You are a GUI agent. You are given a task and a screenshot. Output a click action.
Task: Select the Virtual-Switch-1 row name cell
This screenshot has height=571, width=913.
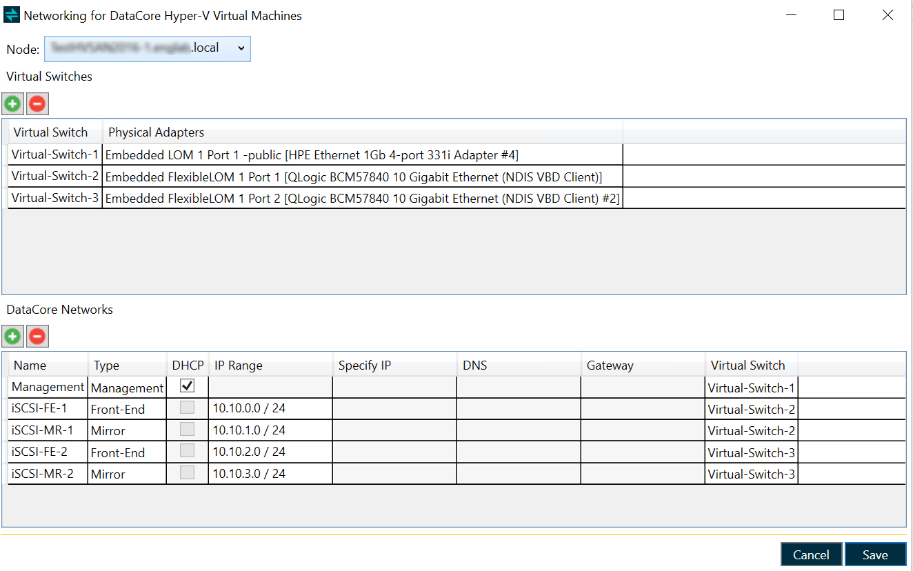[55, 154]
